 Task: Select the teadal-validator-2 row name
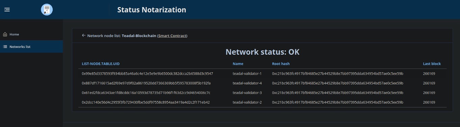point(247,102)
